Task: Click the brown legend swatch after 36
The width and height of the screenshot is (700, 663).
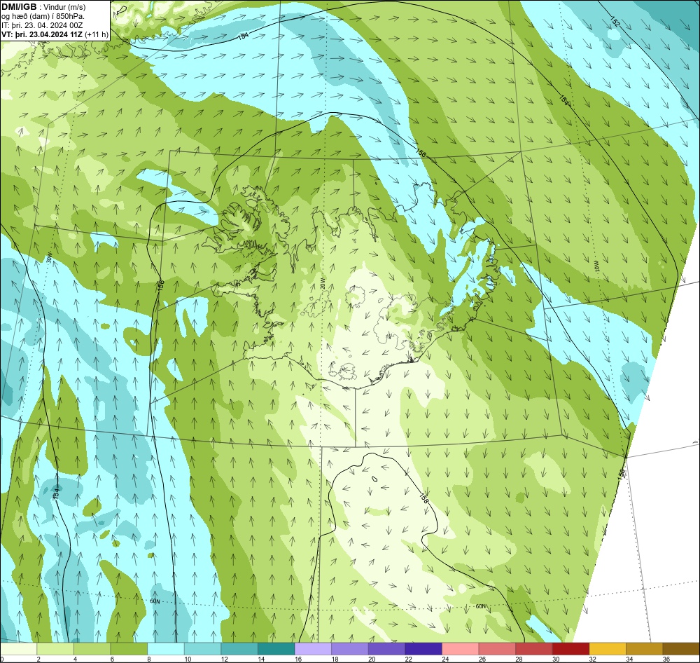Action: pos(681,649)
